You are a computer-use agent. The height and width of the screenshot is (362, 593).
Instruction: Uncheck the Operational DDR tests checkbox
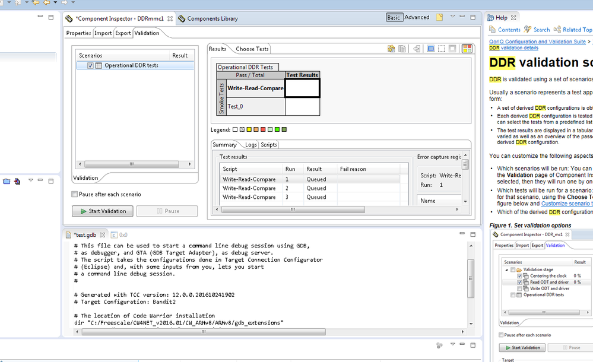click(x=90, y=65)
